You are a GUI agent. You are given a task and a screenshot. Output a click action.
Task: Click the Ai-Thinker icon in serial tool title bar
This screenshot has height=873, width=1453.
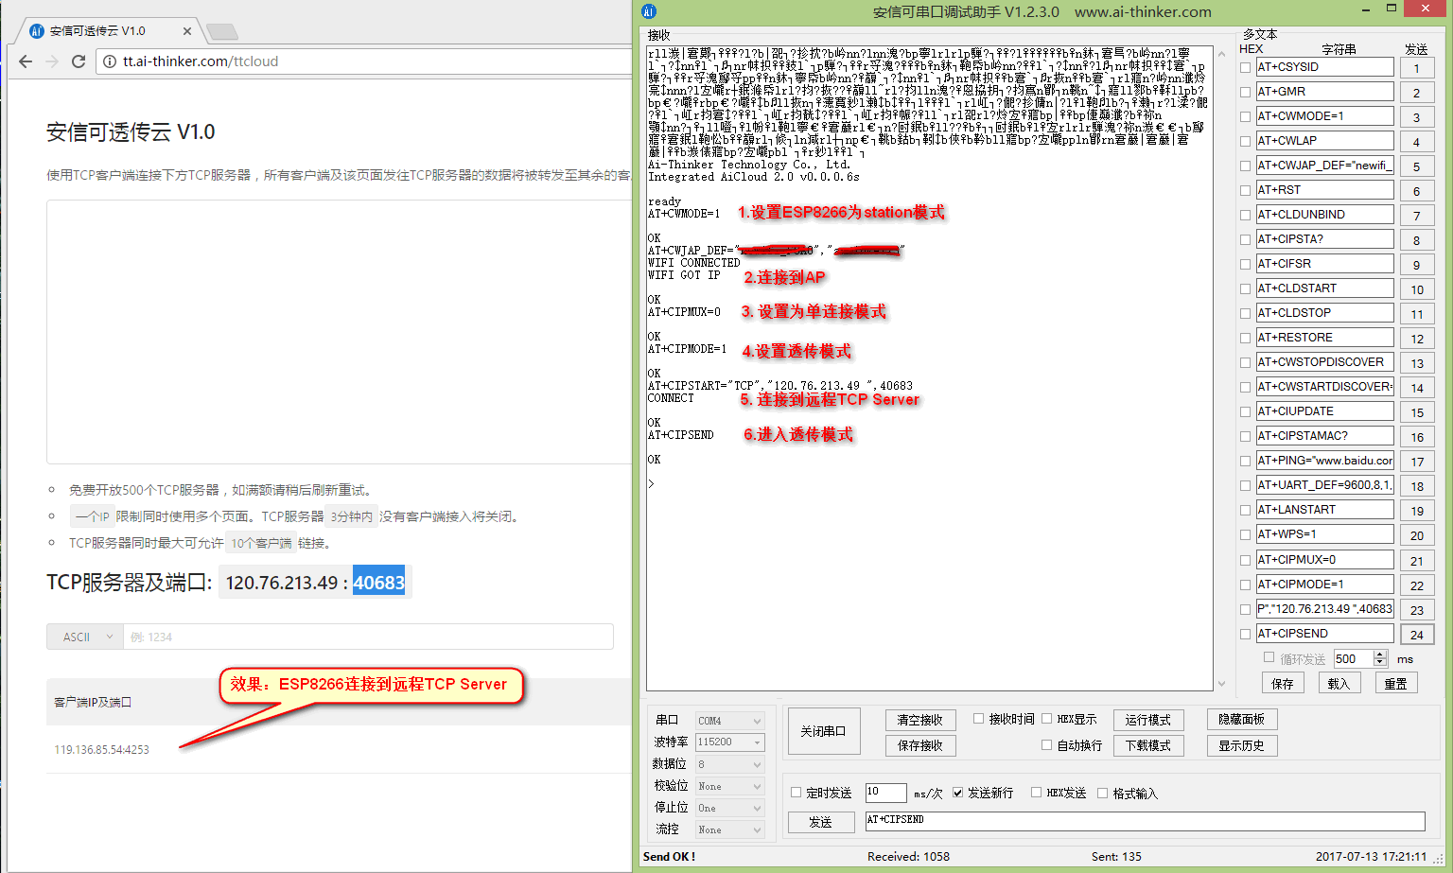coord(648,11)
